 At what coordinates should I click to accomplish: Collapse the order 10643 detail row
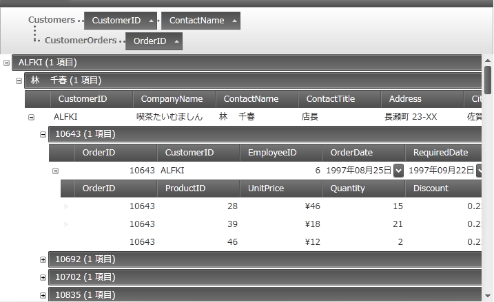[56, 171]
